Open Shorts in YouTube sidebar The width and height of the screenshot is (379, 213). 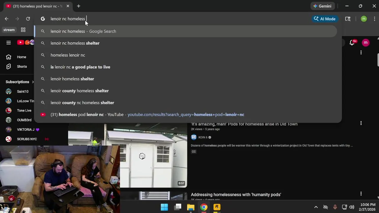[17, 67]
